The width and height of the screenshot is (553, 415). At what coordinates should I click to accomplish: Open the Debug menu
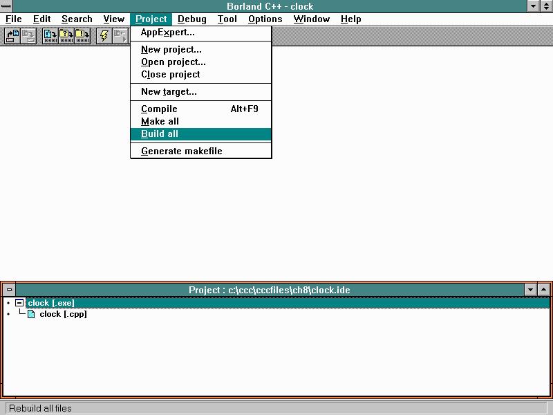[191, 19]
